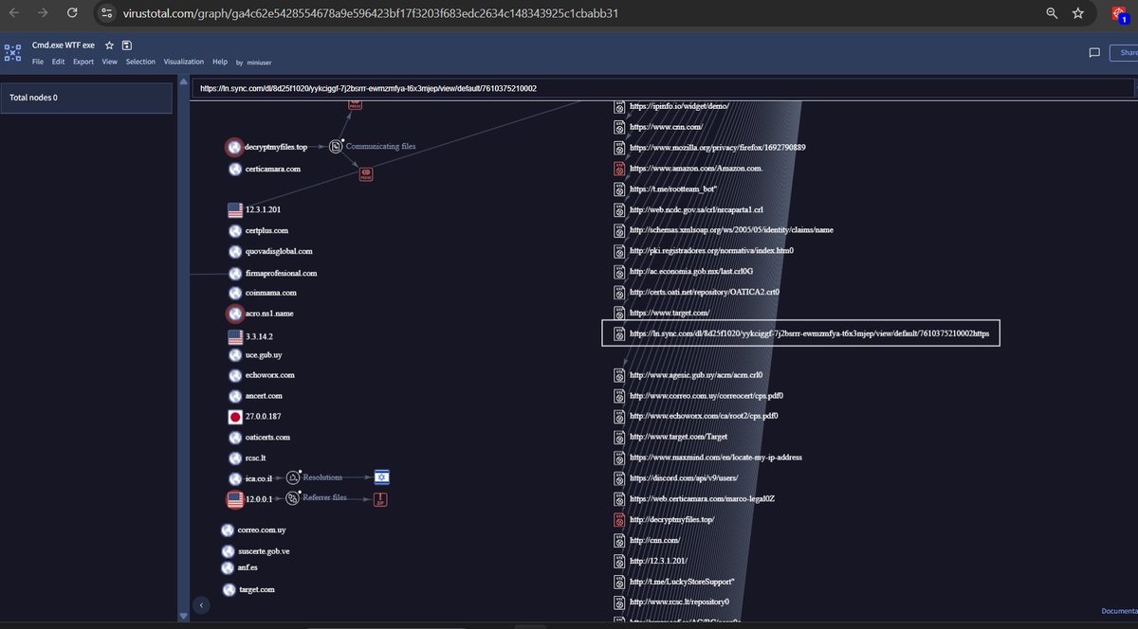Open the Documentation link at bottom right
Viewport: 1138px width, 629px height.
tap(1119, 611)
